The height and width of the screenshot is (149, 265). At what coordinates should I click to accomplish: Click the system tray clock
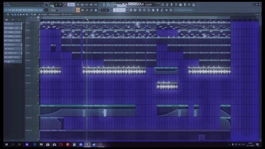pyautogui.click(x=250, y=144)
